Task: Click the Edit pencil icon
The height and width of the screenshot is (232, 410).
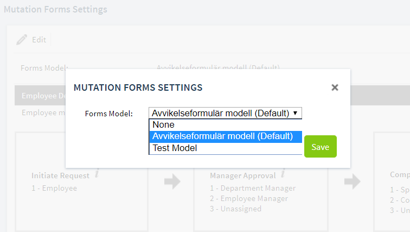Action: [x=22, y=40]
